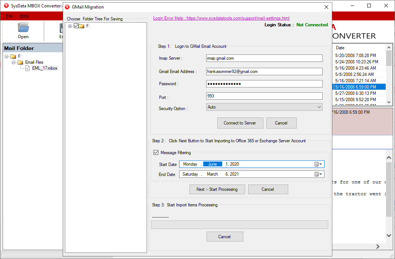Click the Gmail Email Address field
This screenshot has height=259, width=395.
point(264,72)
